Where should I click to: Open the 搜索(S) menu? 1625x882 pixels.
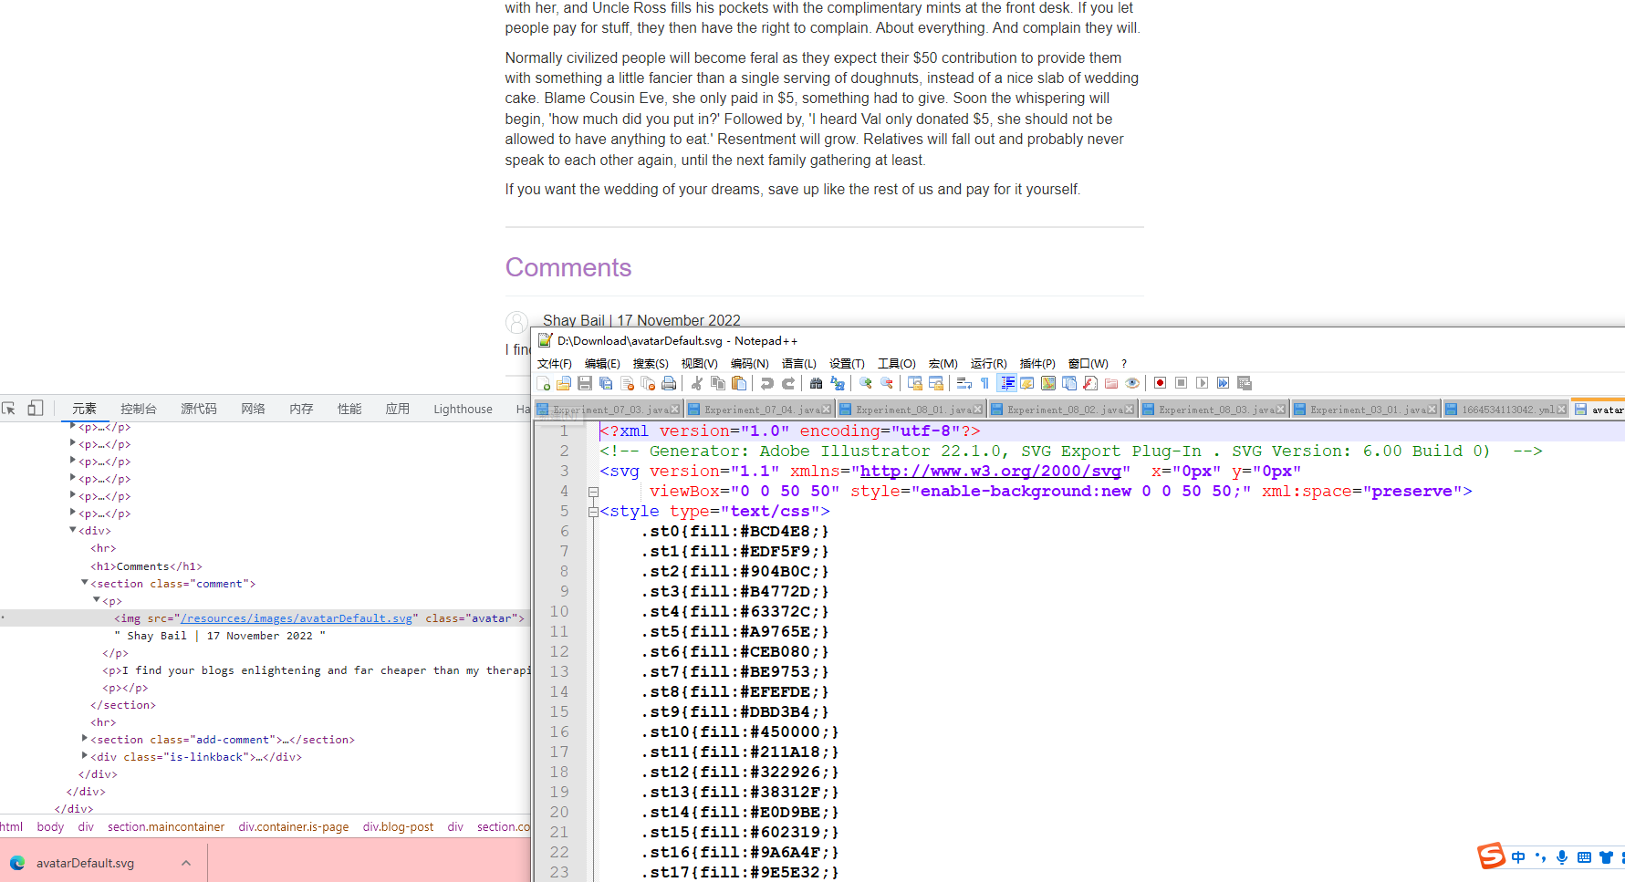[651, 363]
